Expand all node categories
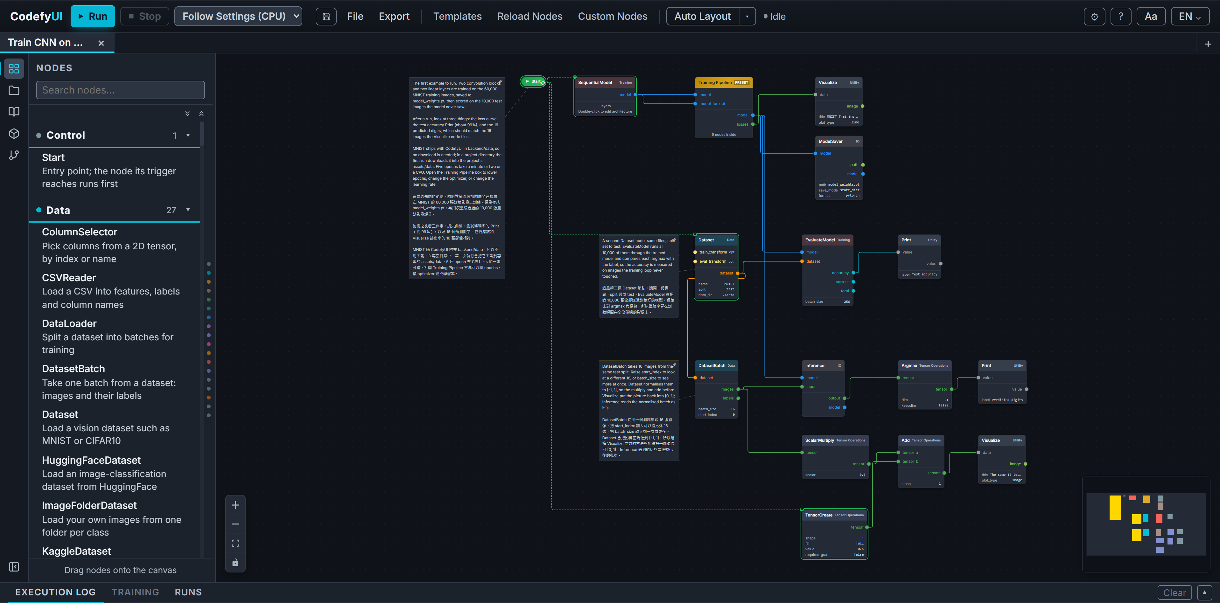Viewport: 1220px width, 603px height. pos(187,114)
